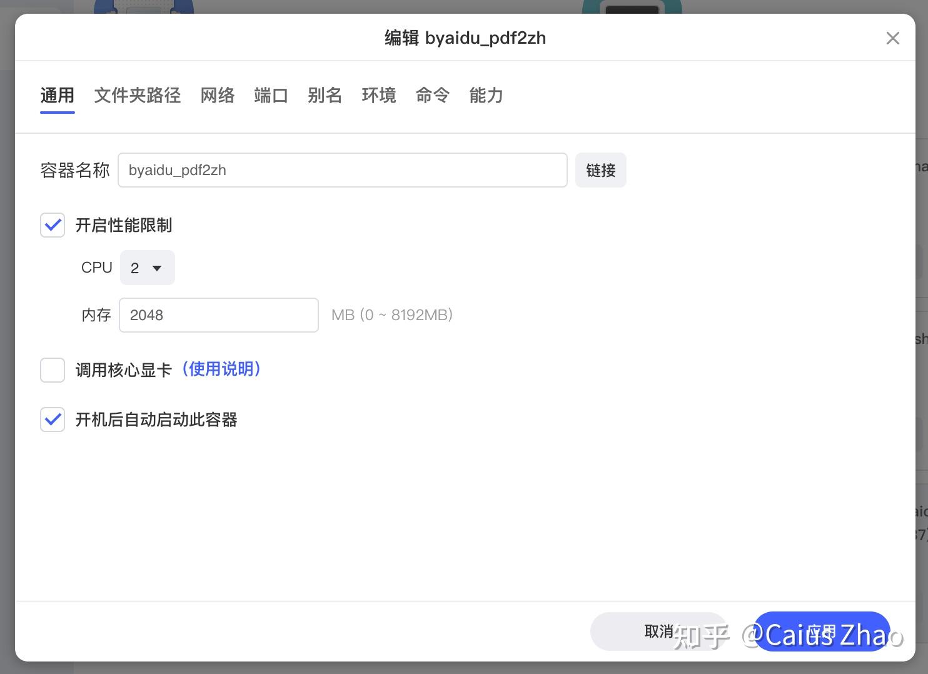This screenshot has width=928, height=674.
Task: Click the 链接 button
Action: click(601, 170)
